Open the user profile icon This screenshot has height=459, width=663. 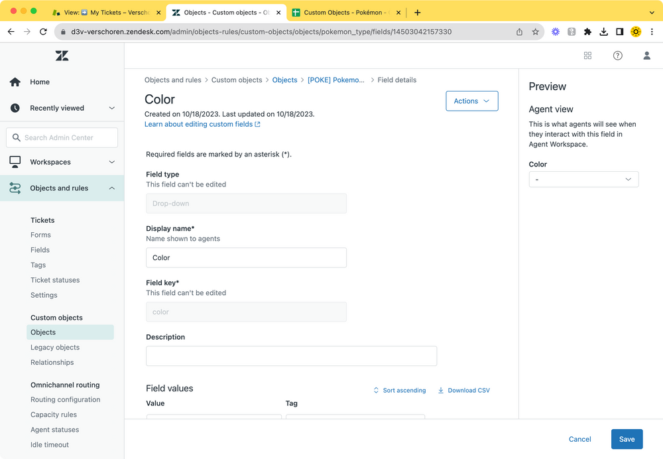click(x=646, y=56)
